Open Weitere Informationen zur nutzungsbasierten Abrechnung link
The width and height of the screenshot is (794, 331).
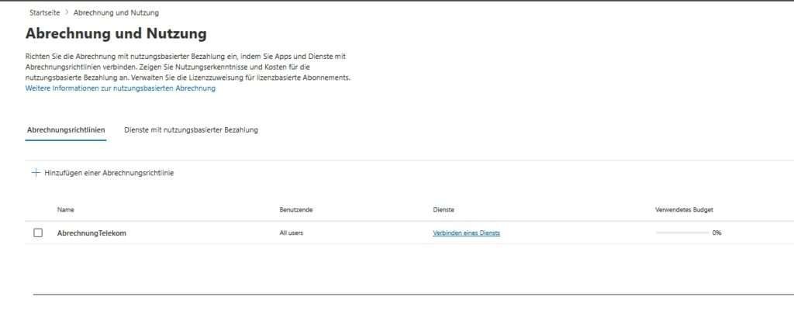click(120, 88)
